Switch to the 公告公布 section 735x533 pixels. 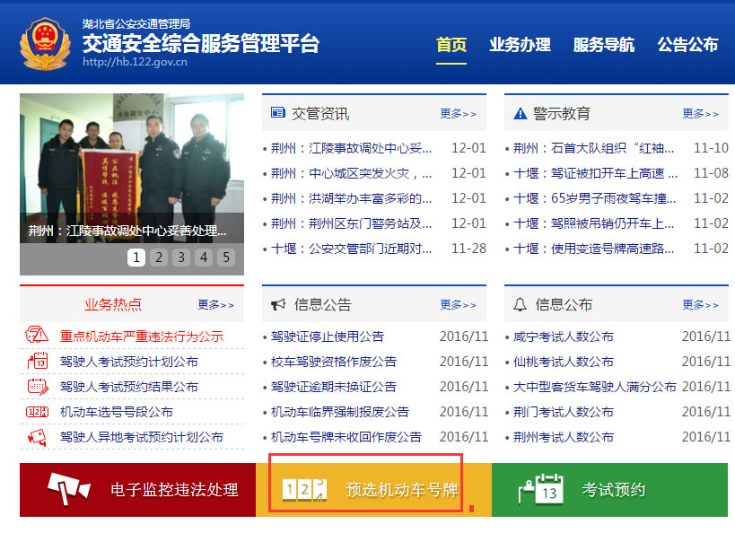(x=687, y=44)
